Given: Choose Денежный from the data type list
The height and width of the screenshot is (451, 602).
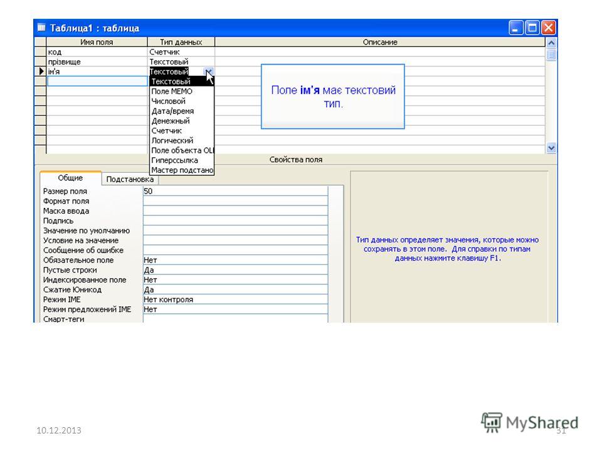Looking at the screenshot, I should [182, 121].
